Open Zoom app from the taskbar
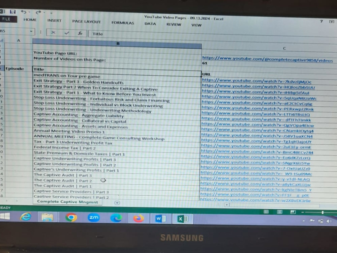The height and width of the screenshot is (253, 337). point(94,218)
